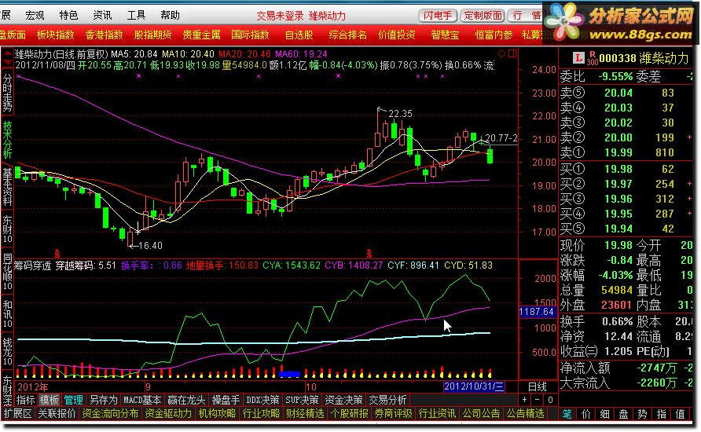Open the 基本资料 side tab

(x=8, y=187)
